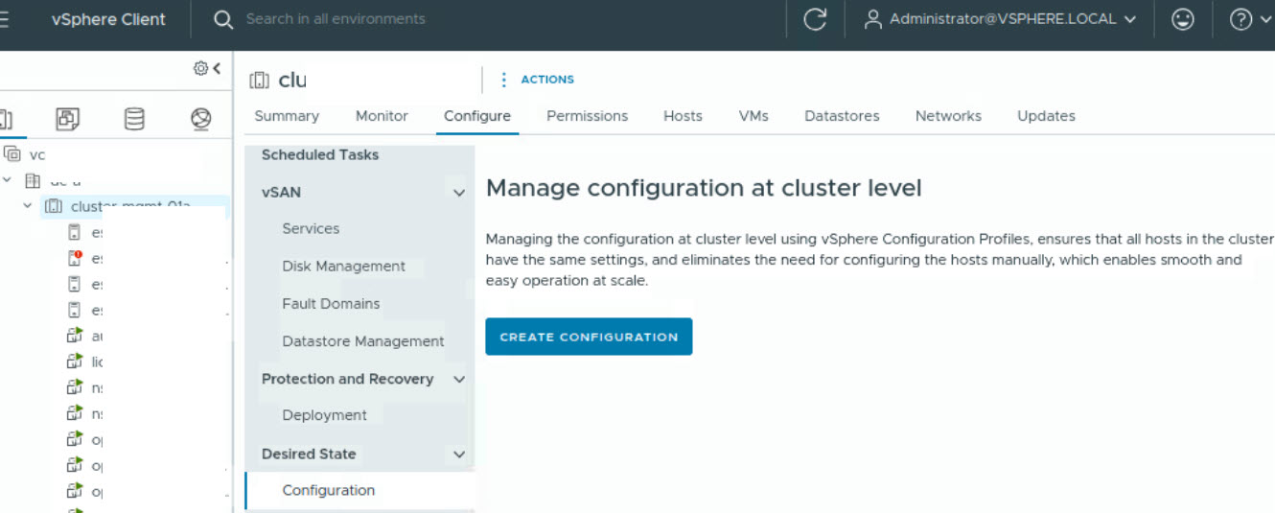The width and height of the screenshot is (1275, 513).
Task: Collapse Protection and Recovery section chevron
Action: coord(459,380)
